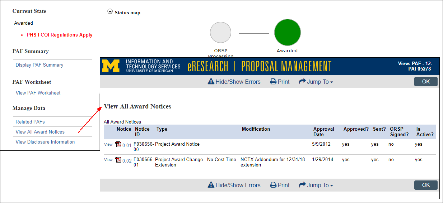Click the top OK button

point(426,82)
